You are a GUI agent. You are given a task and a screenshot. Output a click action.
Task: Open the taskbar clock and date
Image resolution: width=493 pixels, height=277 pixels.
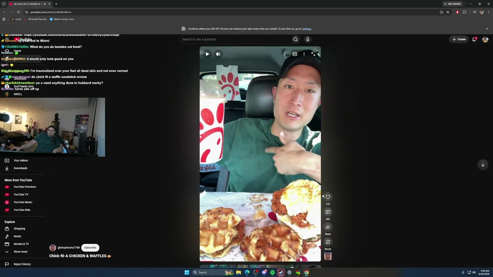[x=485, y=272]
